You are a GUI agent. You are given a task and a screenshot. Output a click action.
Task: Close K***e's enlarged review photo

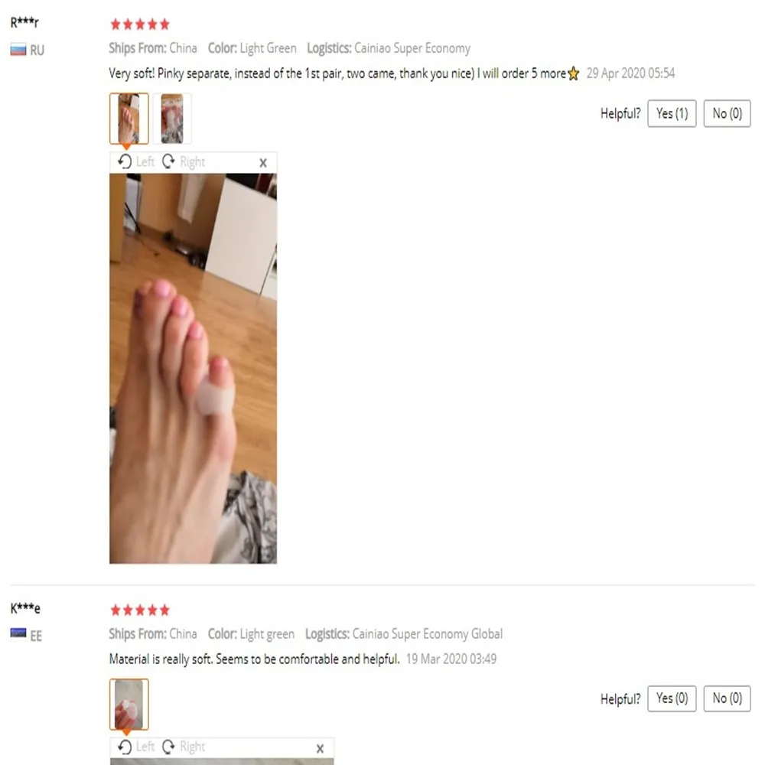320,748
